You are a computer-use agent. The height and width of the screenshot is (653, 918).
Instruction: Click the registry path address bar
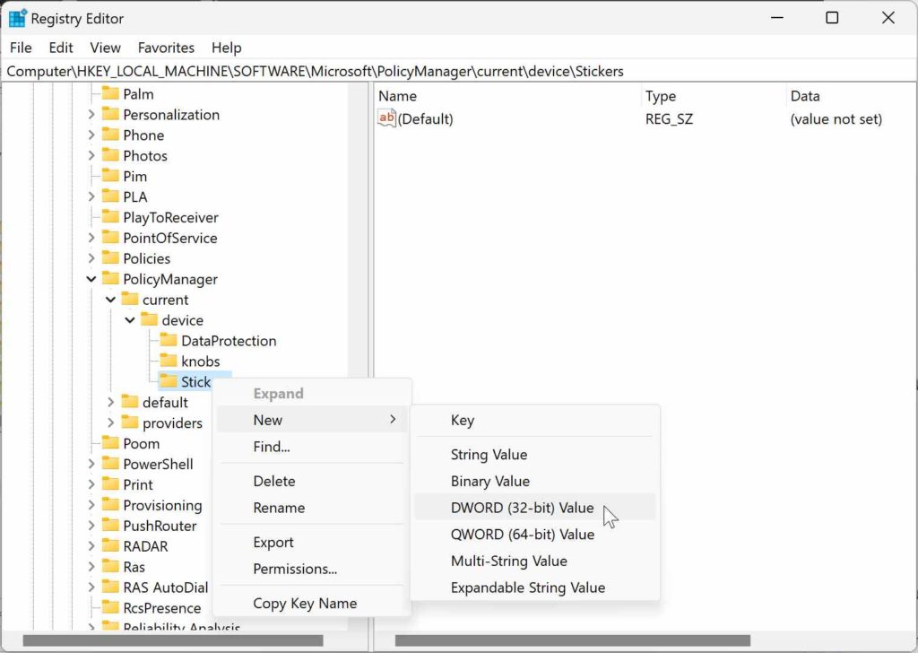[x=458, y=71]
